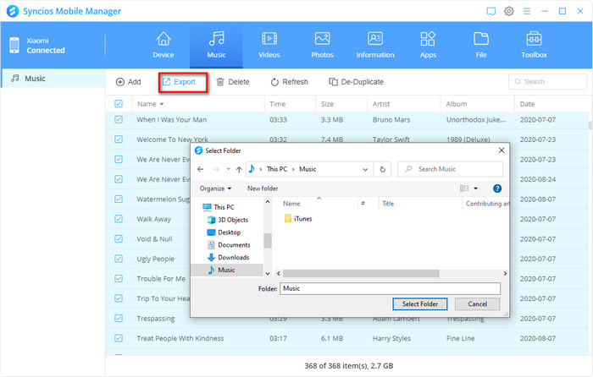Uncheck Trouble For Me checkbox
Viewport: 593px width, 377px height.
119,278
